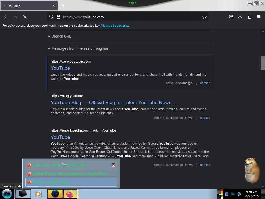Close the YouTube browser tab
The width and height of the screenshot is (265, 199).
tap(54, 6)
